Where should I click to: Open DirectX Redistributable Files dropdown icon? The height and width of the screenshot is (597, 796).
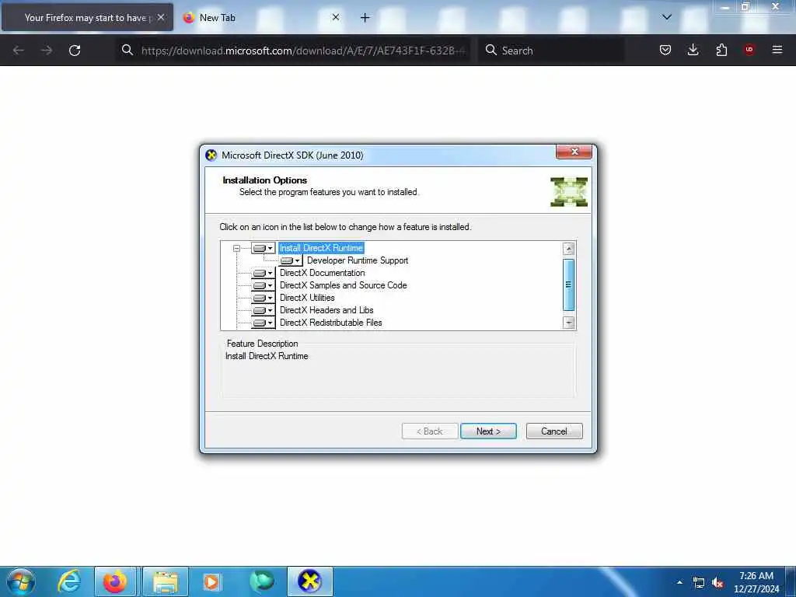263,323
